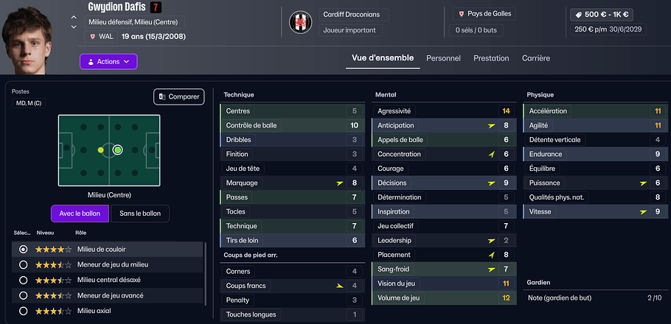Image resolution: width=671 pixels, height=324 pixels.
Task: Open the purple Actions dropdown
Action: 108,62
